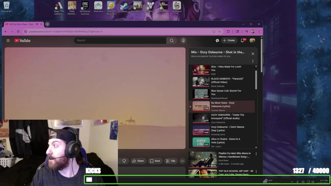Play Ozzy Osbourne I Don't Wanna Stop

(222, 130)
